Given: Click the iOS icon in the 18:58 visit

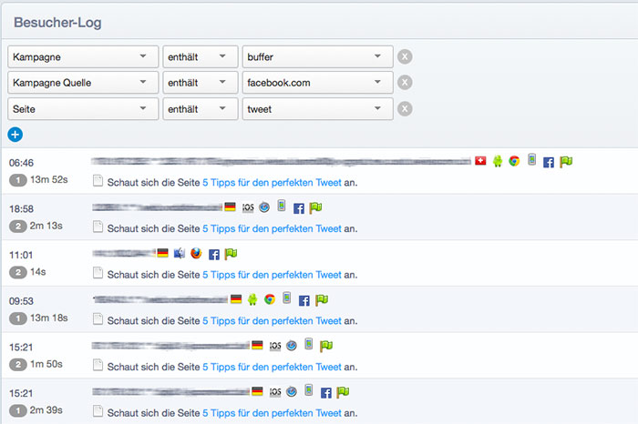Looking at the screenshot, I should click(x=248, y=208).
